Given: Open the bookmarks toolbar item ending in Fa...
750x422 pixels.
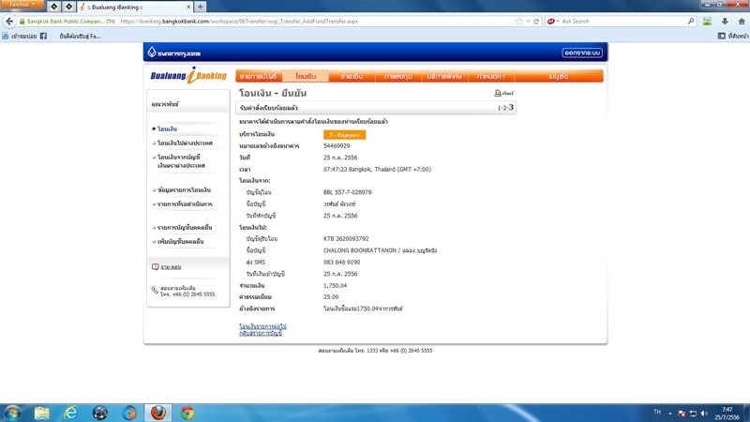Looking at the screenshot, I should [80, 36].
